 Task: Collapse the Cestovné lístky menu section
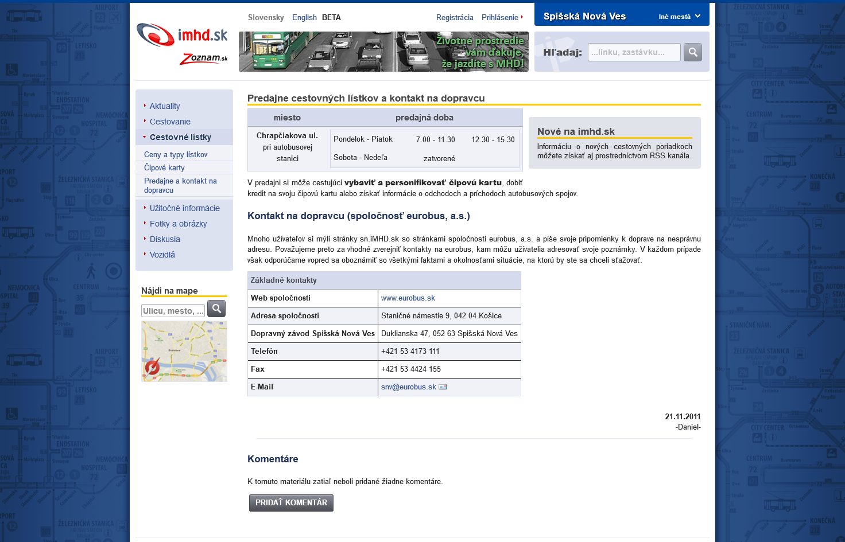coord(180,137)
